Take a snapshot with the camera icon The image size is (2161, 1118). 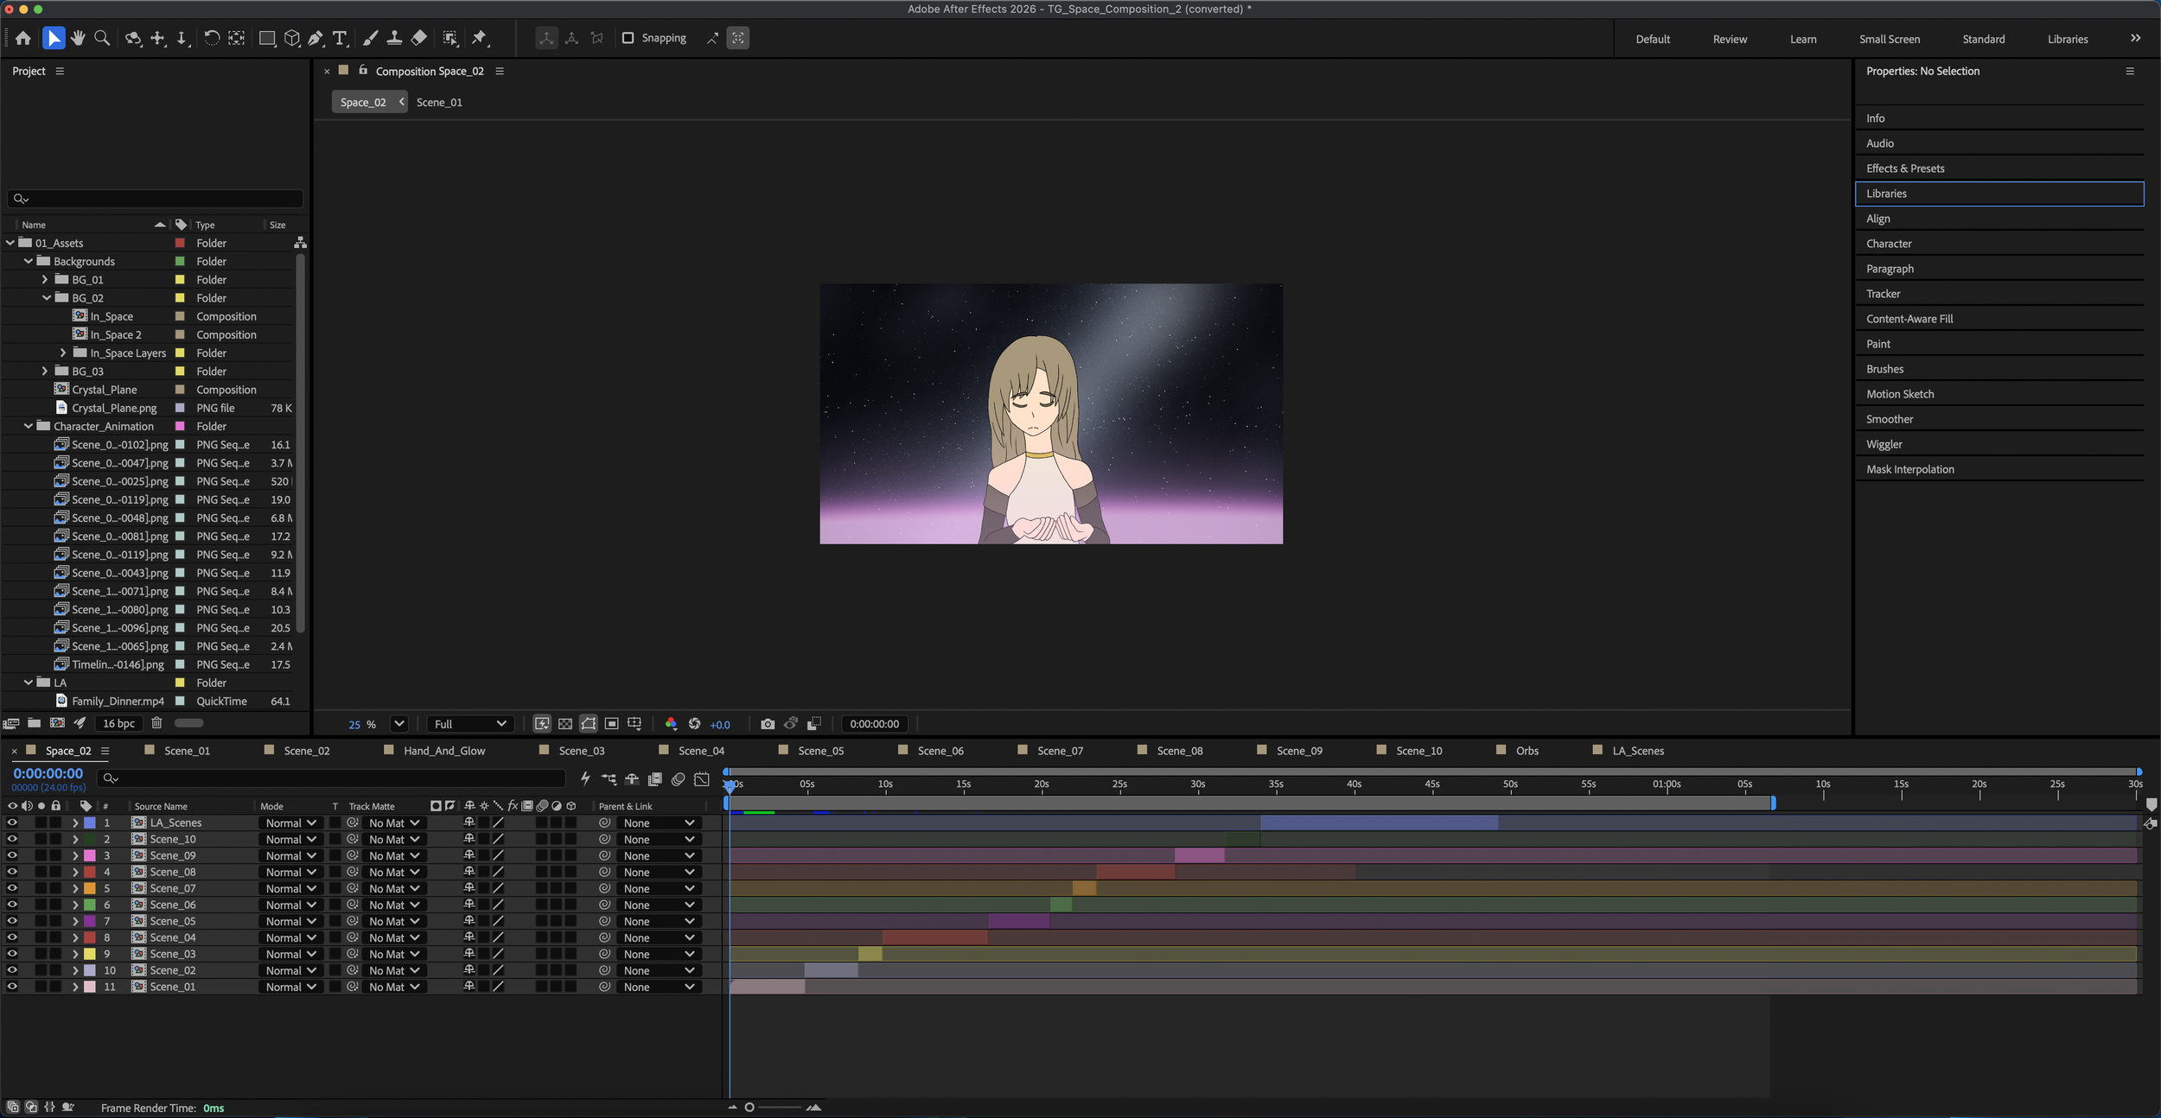tap(768, 724)
